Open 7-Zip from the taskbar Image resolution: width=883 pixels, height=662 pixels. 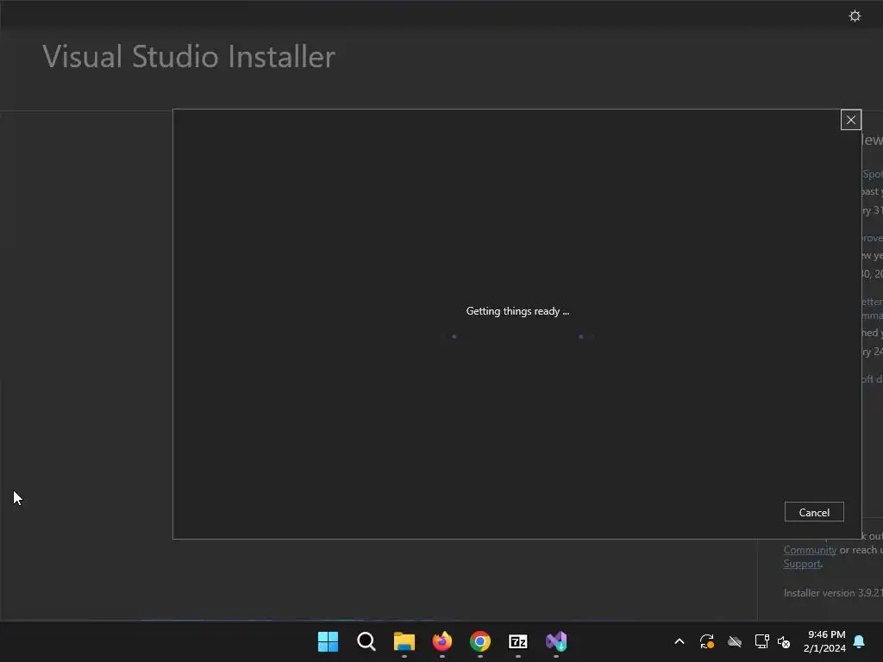tap(517, 641)
